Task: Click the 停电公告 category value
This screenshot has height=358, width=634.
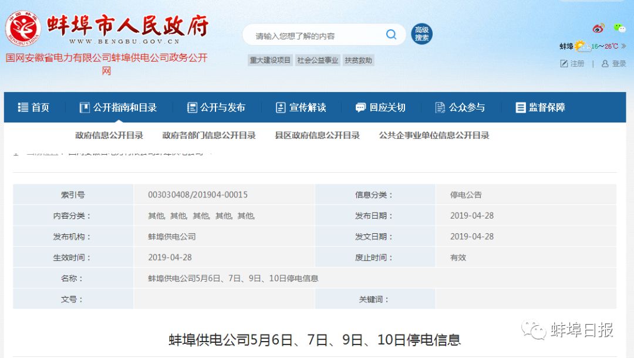Action: [466, 195]
